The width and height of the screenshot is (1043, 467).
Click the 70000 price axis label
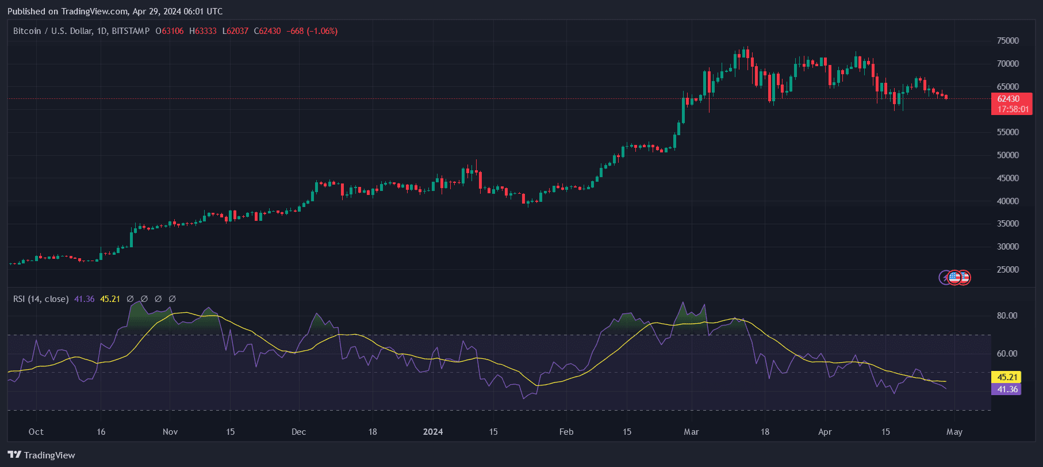click(1008, 64)
